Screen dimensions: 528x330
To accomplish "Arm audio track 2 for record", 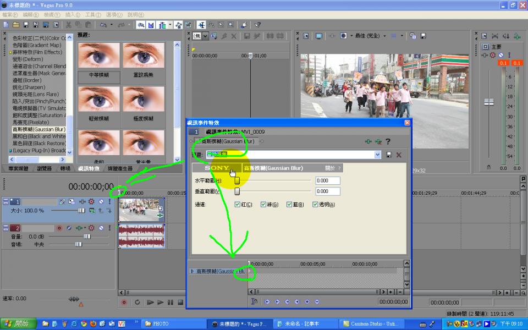I will [59, 228].
